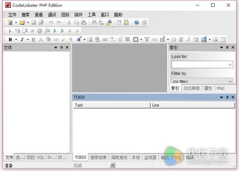This screenshot has width=239, height=171.
Task: Expand the Open folder dropdown arrow
Action: 28,23
